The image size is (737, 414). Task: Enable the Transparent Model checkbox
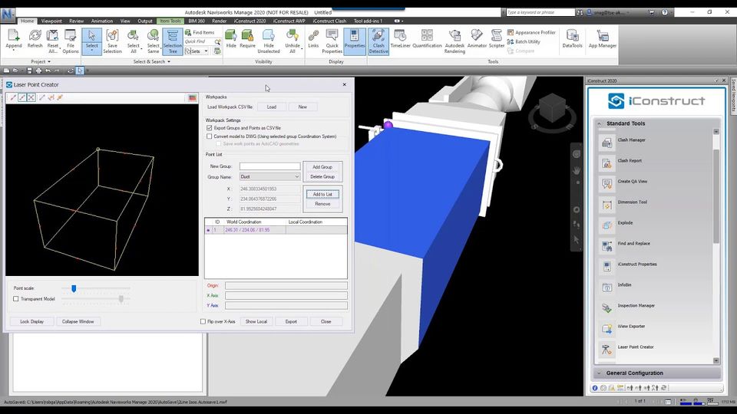click(x=16, y=299)
